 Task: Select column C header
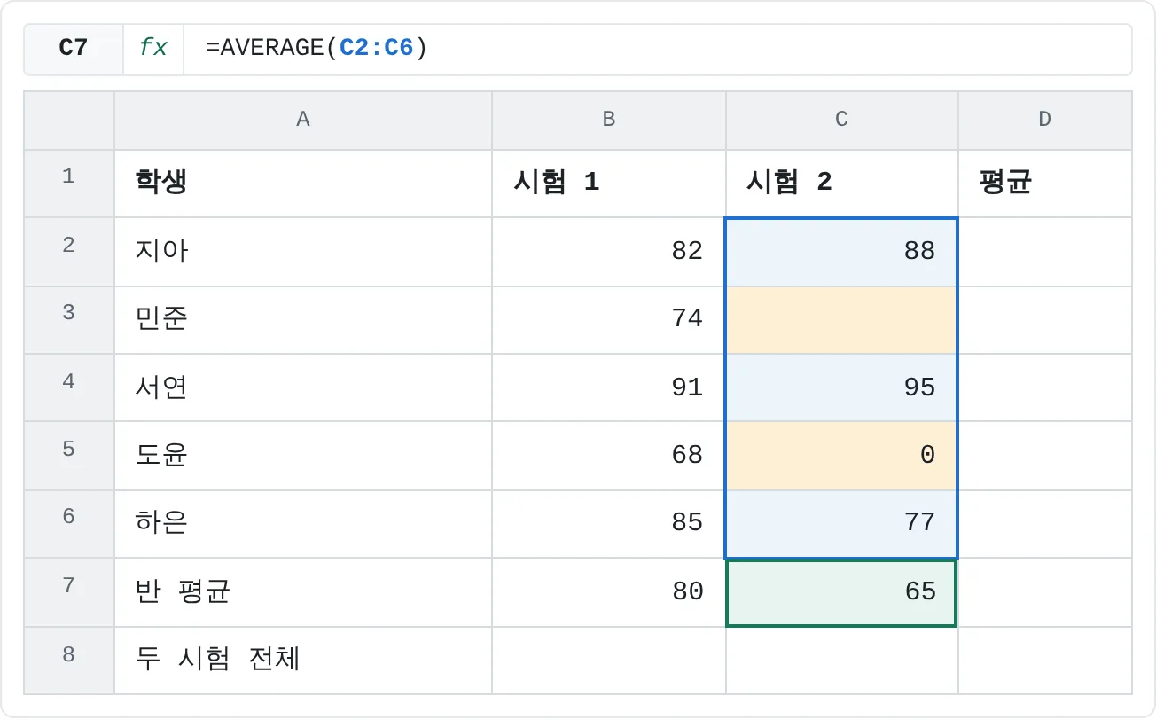coord(842,120)
